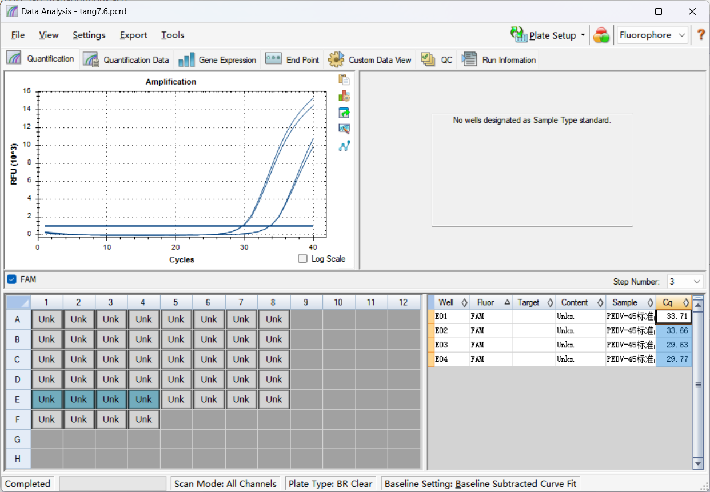The width and height of the screenshot is (710, 492).
Task: Switch to Quantification Data tab
Action: point(126,59)
